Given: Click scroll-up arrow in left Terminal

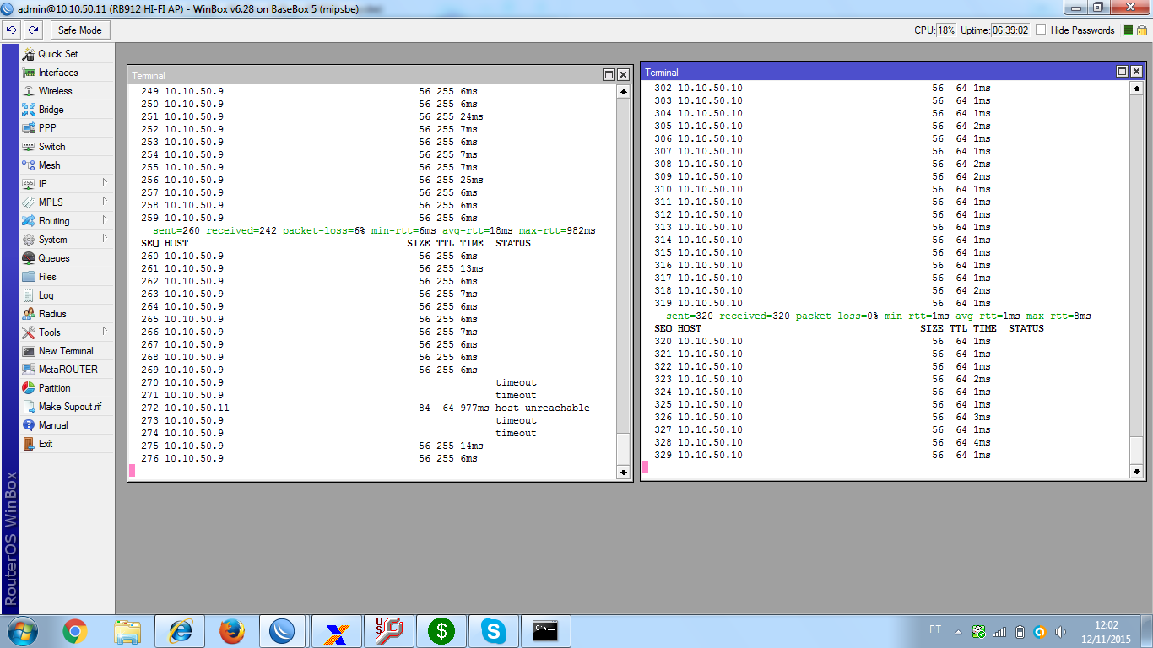Looking at the screenshot, I should (624, 91).
